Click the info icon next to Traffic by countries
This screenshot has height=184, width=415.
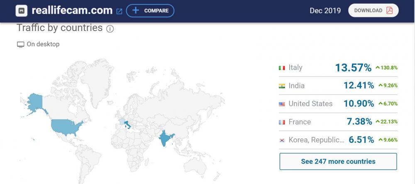pos(110,29)
